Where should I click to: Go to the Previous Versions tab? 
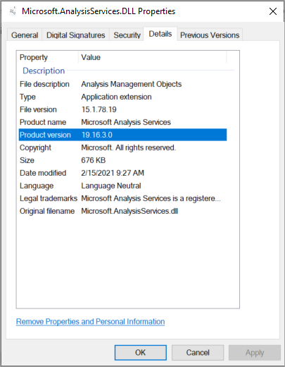(210, 35)
